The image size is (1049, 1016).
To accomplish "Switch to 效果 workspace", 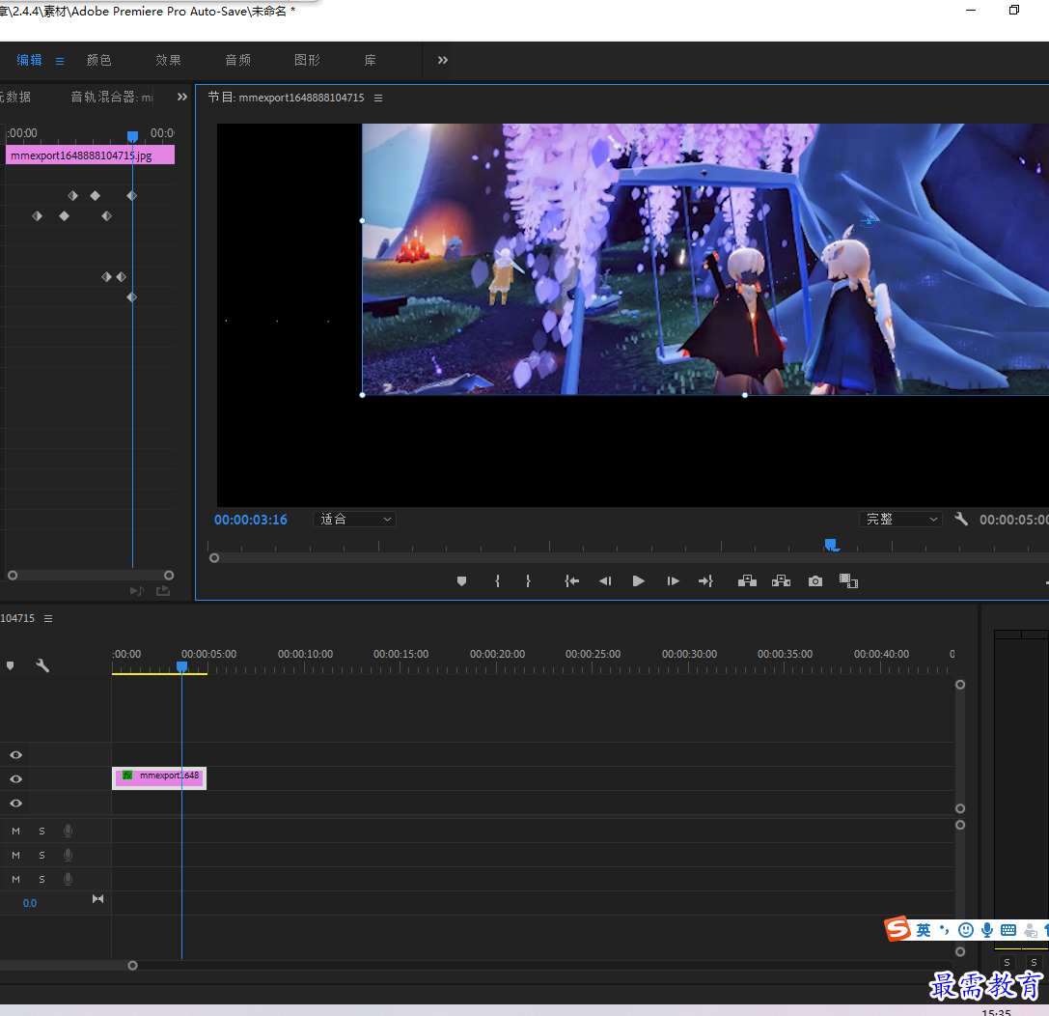I will coord(169,60).
